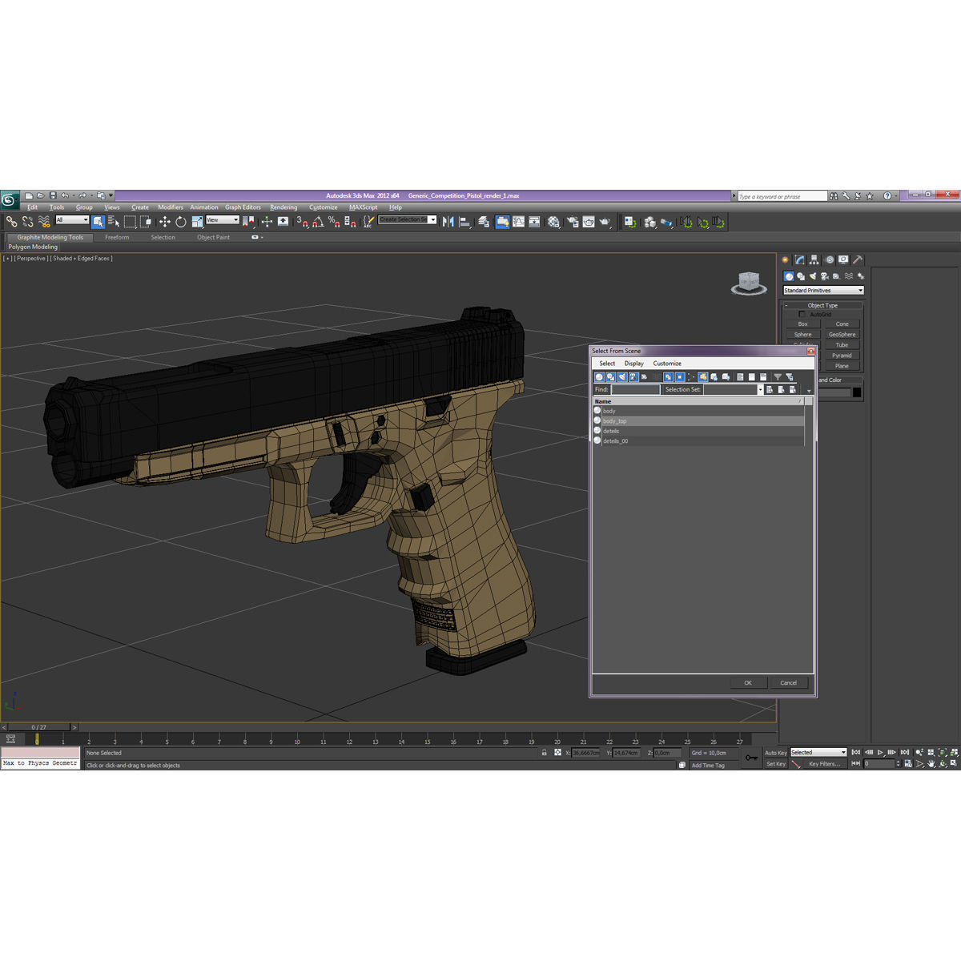Screen dimensions: 961x961
Task: Open the Rendering menu
Action: point(283,207)
